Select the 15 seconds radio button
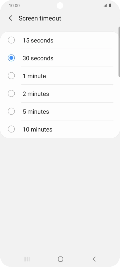This screenshot has height=267, width=120. 11,40
